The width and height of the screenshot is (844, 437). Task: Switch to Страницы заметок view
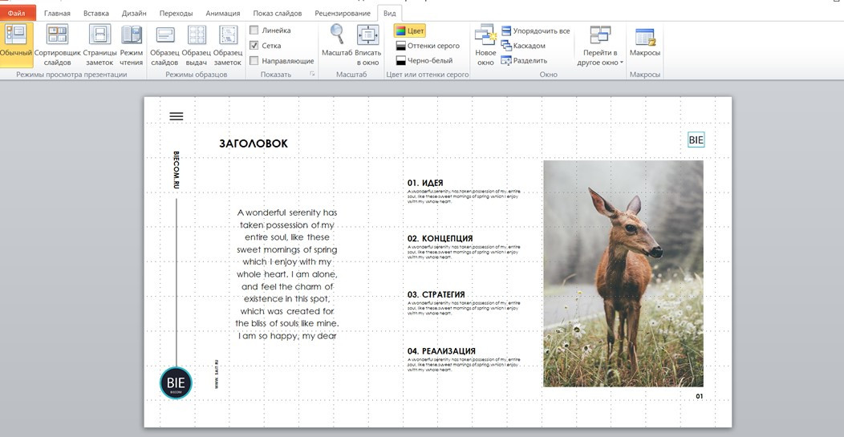[100, 34]
